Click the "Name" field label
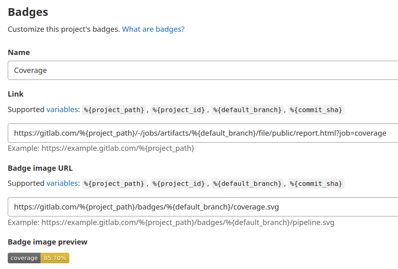Viewport: 398px width, 269px height. pyautogui.click(x=19, y=53)
